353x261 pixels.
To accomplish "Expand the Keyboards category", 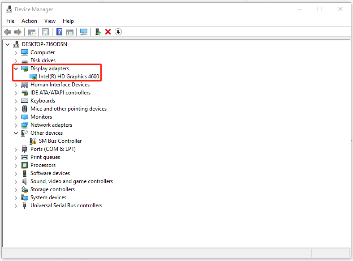I will click(16, 101).
